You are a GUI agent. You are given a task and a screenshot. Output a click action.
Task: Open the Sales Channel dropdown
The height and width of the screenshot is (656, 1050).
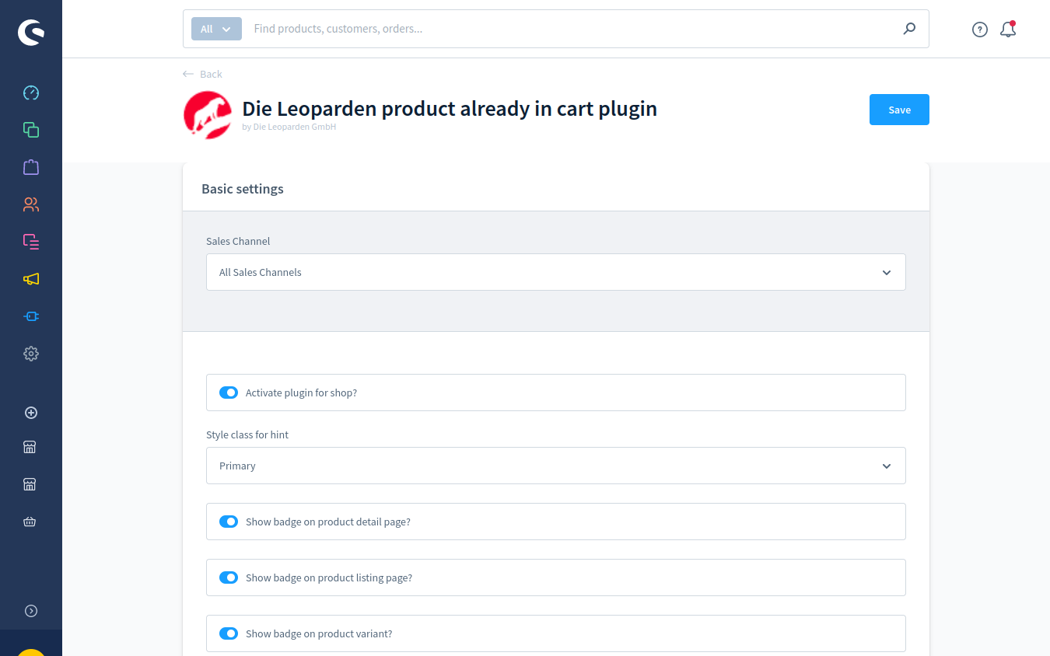pos(556,272)
